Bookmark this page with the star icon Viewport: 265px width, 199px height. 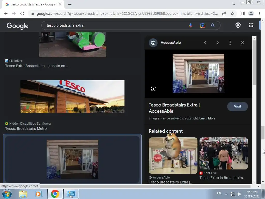coord(232,13)
